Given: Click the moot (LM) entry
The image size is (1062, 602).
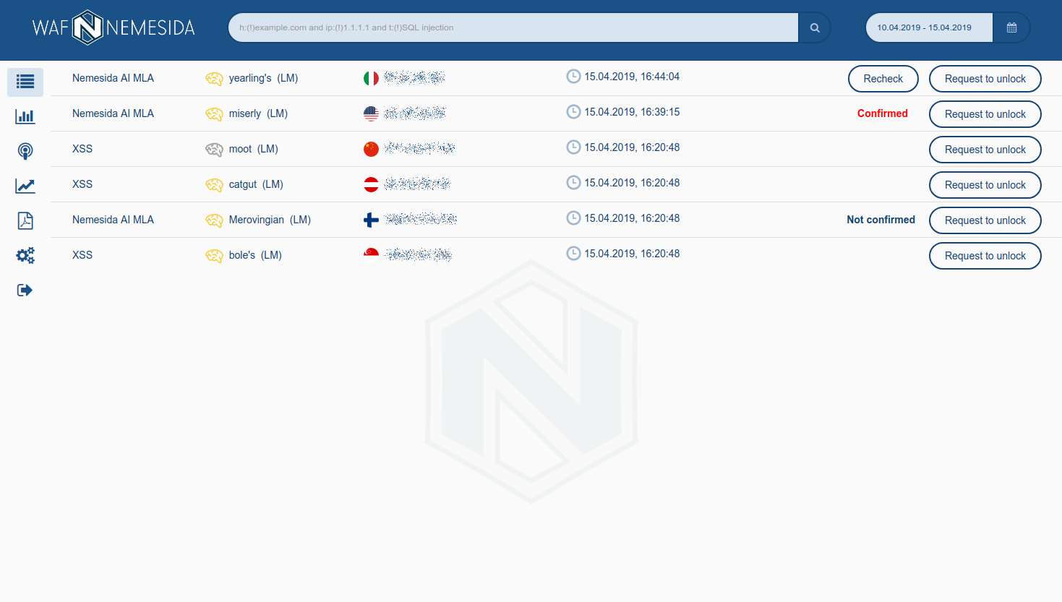Looking at the screenshot, I should coord(253,149).
